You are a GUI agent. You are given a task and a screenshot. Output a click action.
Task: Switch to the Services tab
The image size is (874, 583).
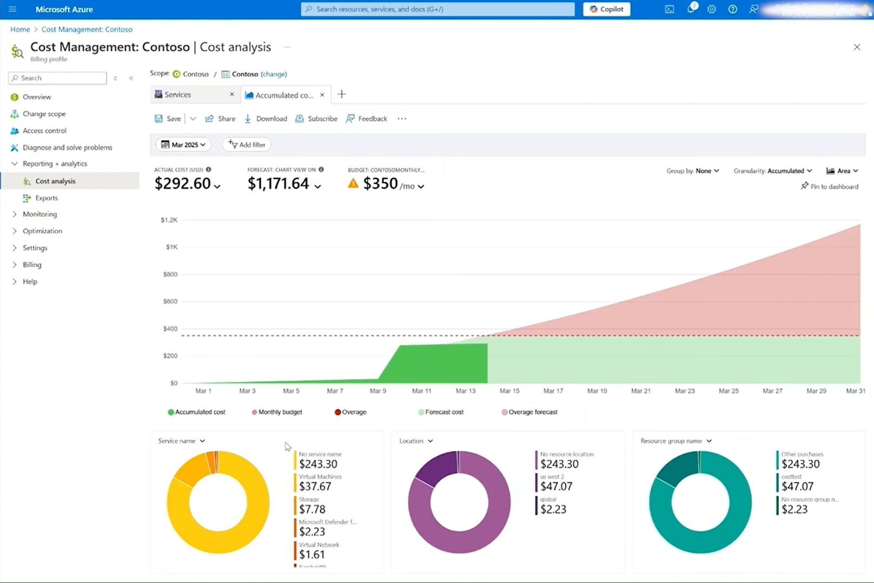click(178, 95)
